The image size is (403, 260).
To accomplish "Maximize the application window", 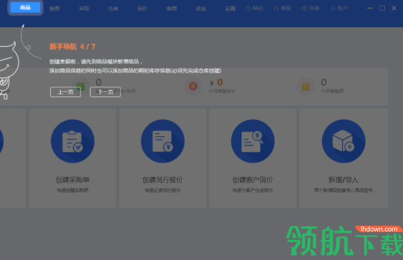I will tap(382, 8).
